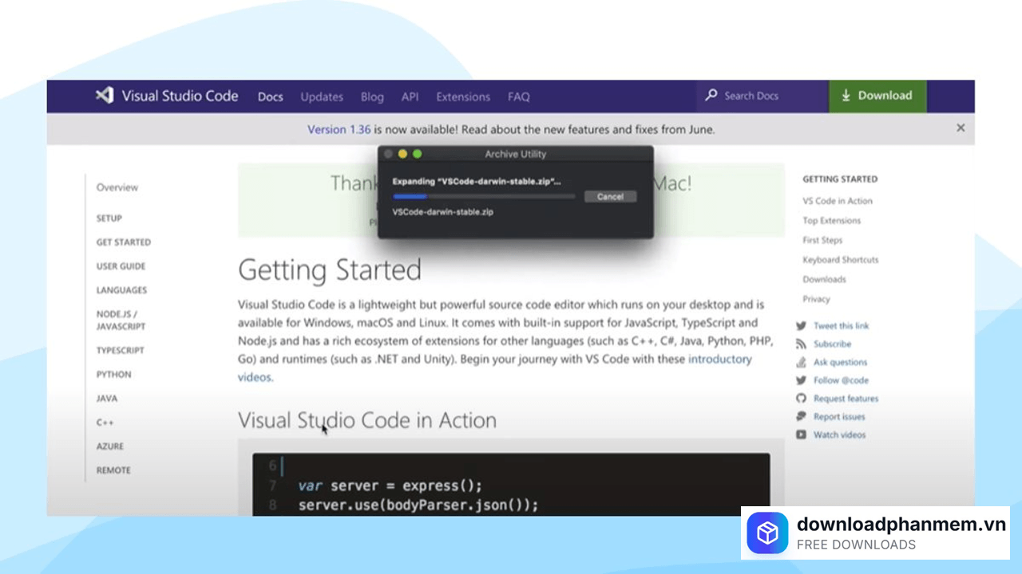Cancel the Archive Utility expansion
The image size is (1022, 574).
coord(610,196)
